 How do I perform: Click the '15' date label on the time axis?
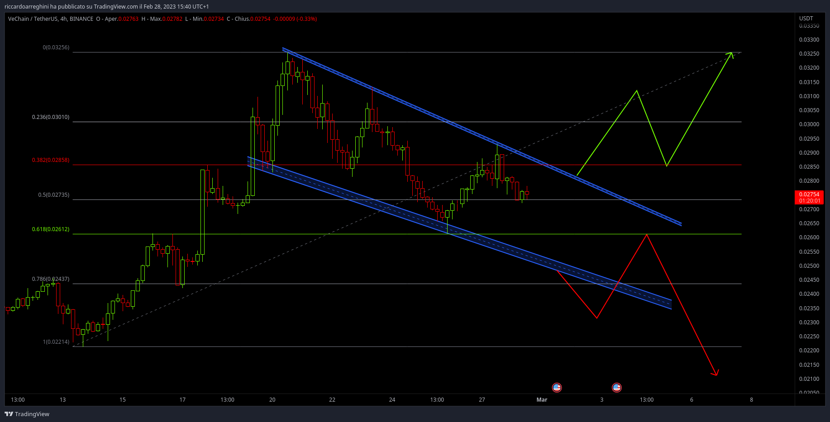123,400
